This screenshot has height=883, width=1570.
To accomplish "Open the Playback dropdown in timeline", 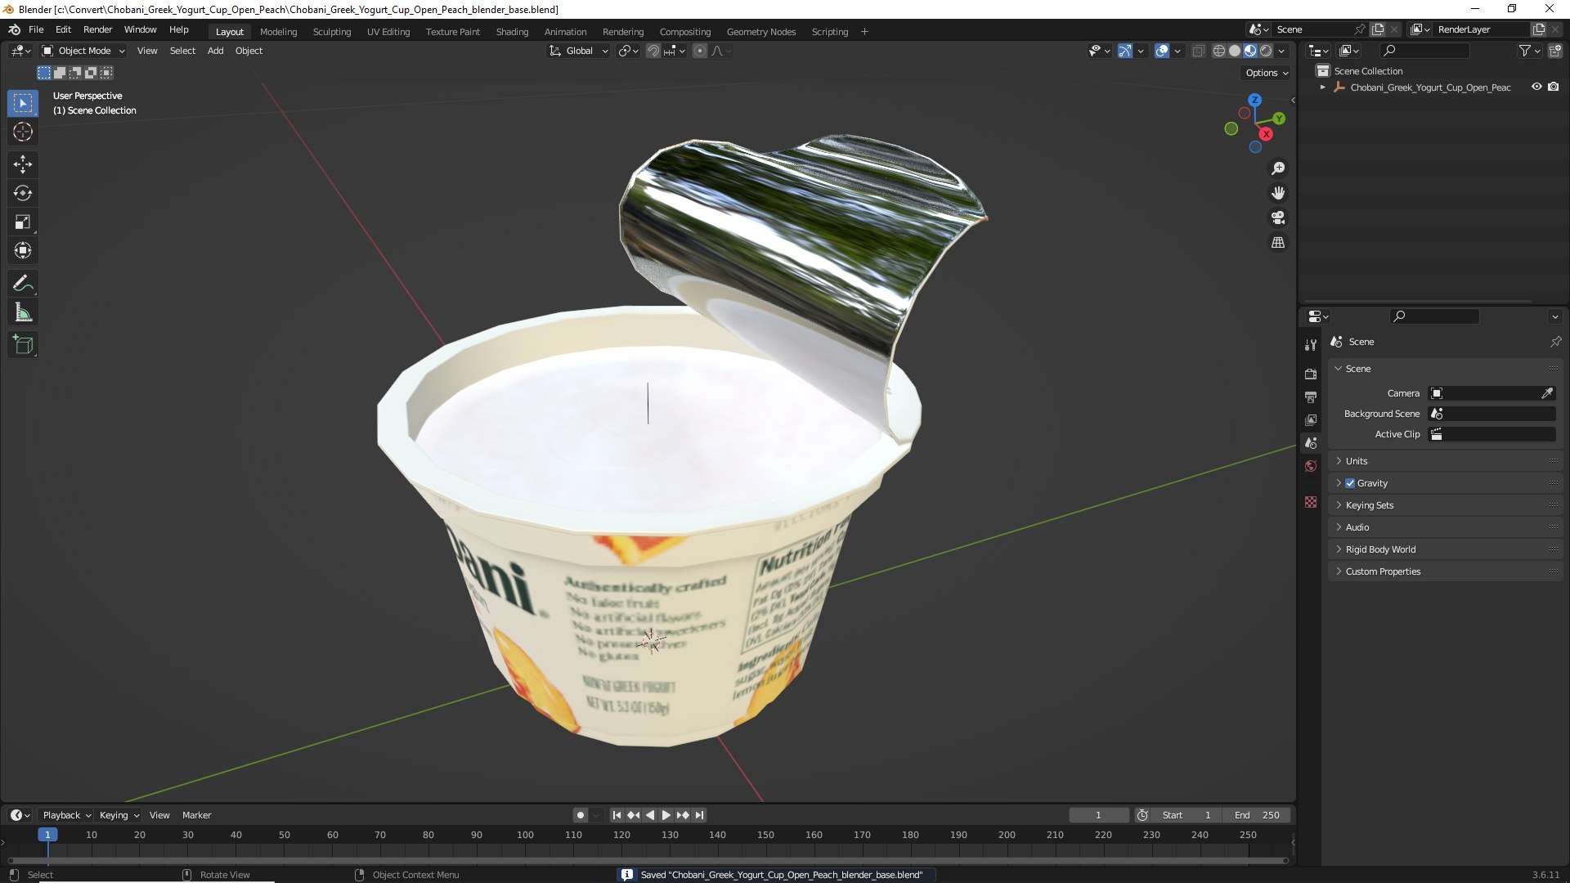I will tap(66, 815).
